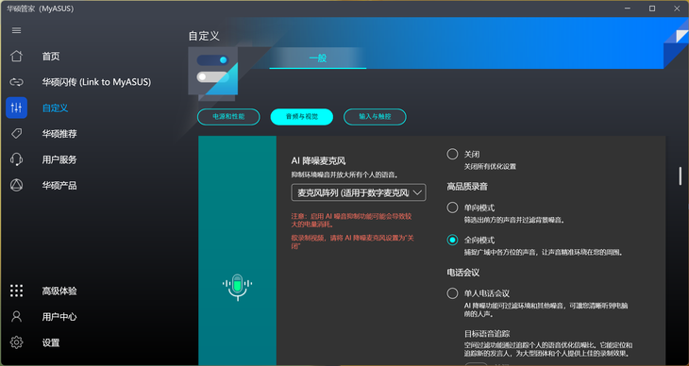This screenshot has width=689, height=366.
Task: Click the customization toggle illustration thumbnail
Action: point(213,72)
